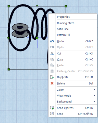Click the Undo arrow icon
This screenshot has height=123, width=98.
point(52,41)
